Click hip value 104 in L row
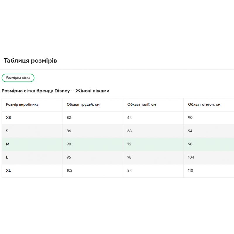234x234 pixels. pyautogui.click(x=191, y=157)
